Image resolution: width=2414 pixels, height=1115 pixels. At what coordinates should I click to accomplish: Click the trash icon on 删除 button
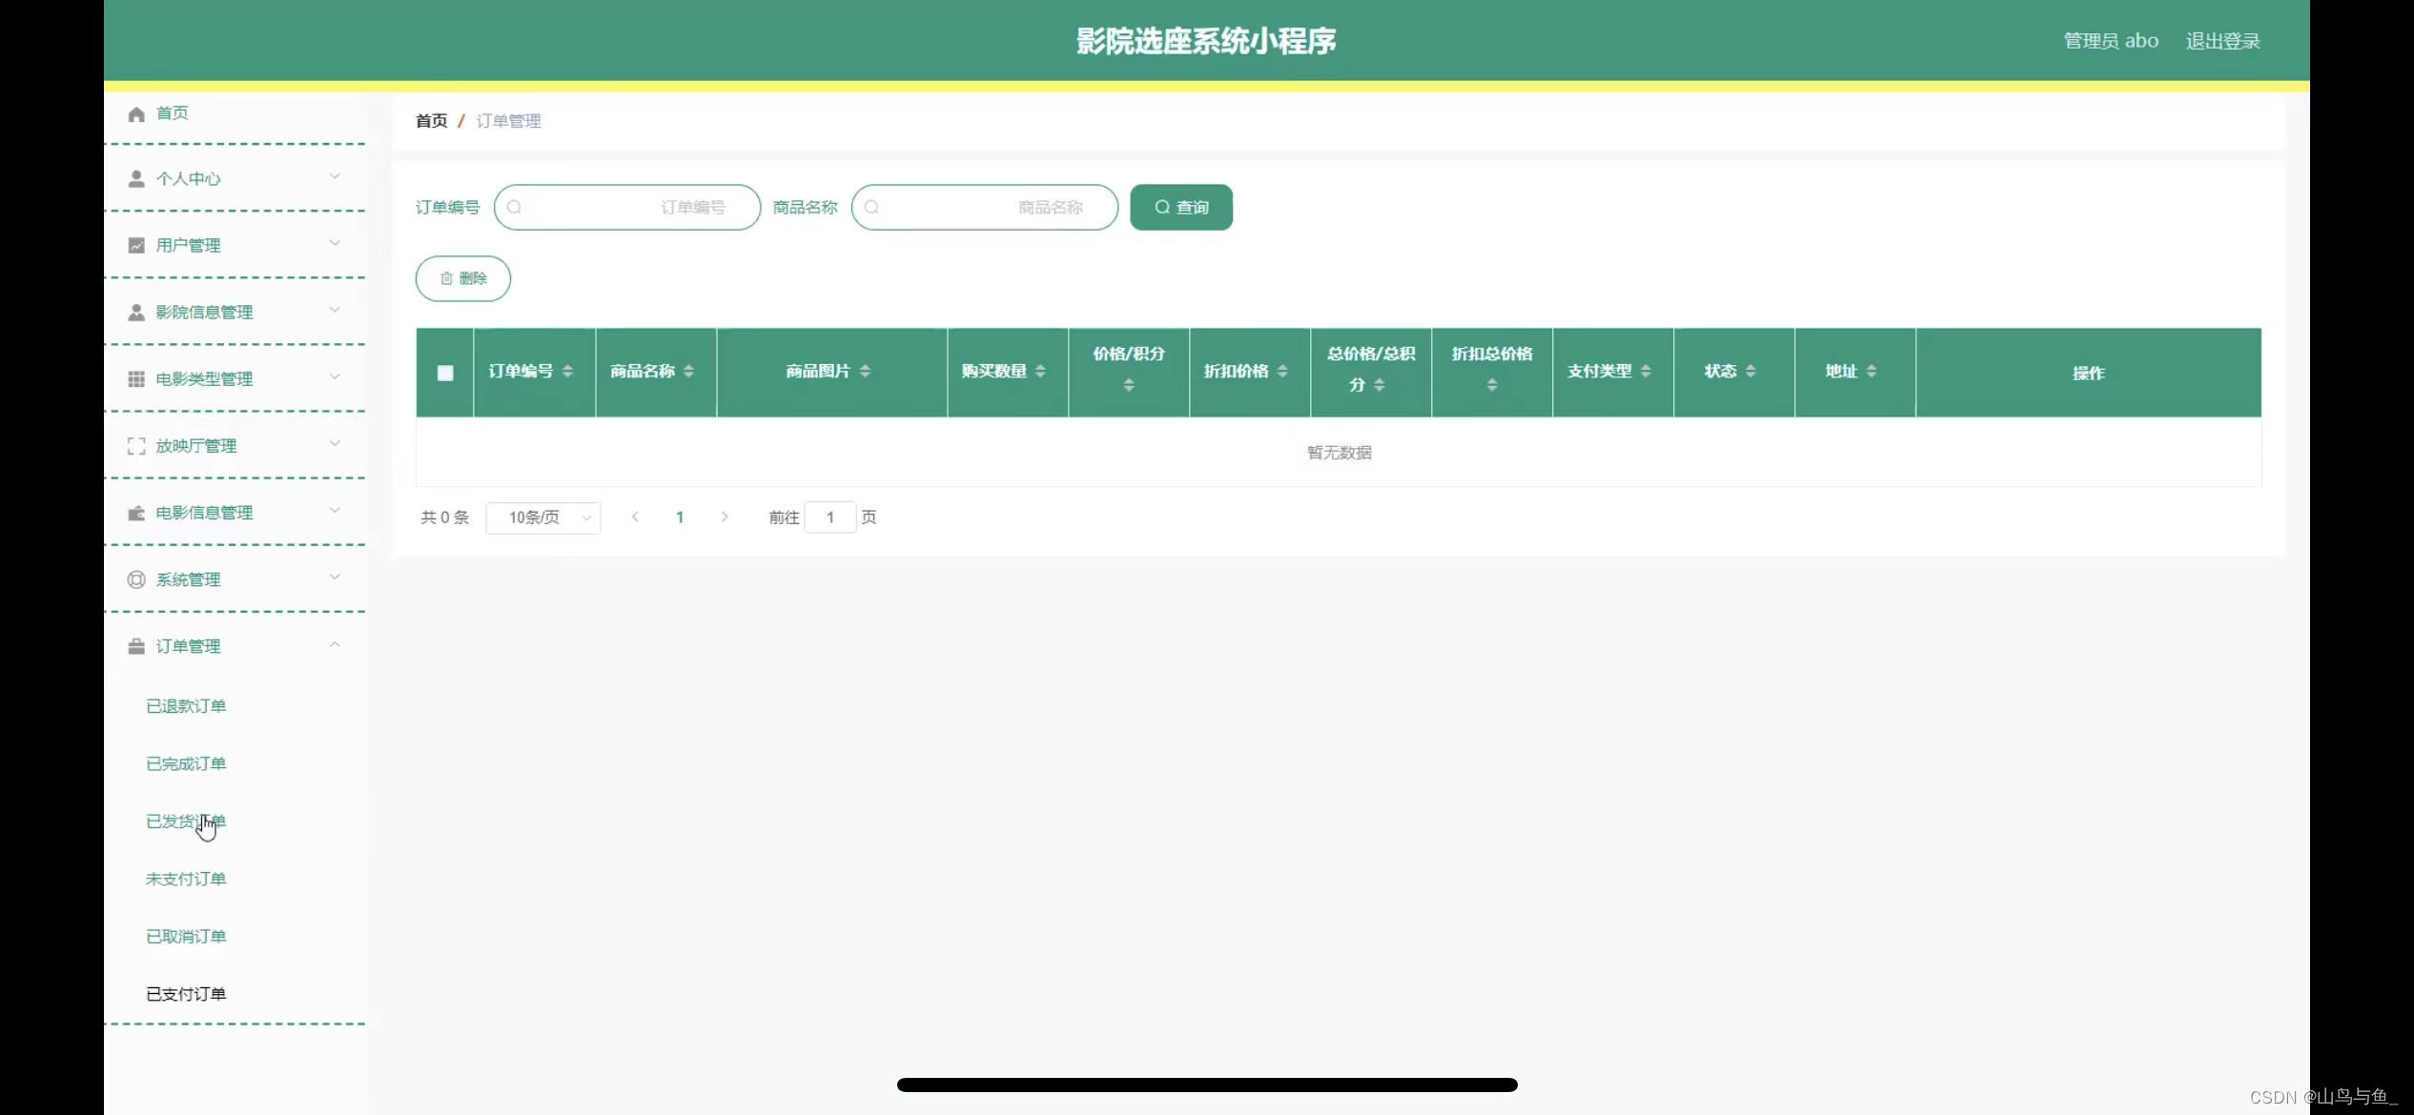tap(446, 278)
